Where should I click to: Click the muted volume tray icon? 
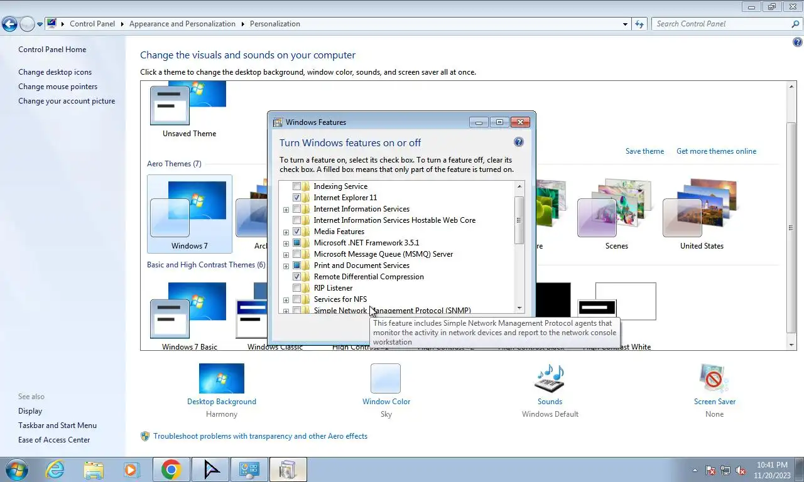[741, 470]
